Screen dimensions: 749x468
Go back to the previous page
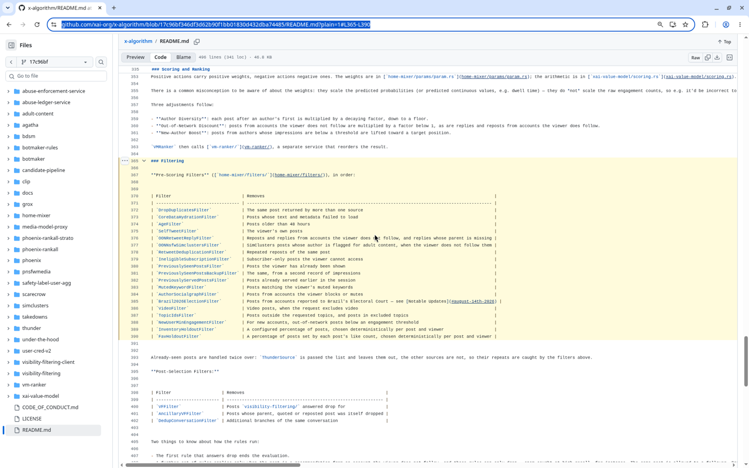[9, 25]
